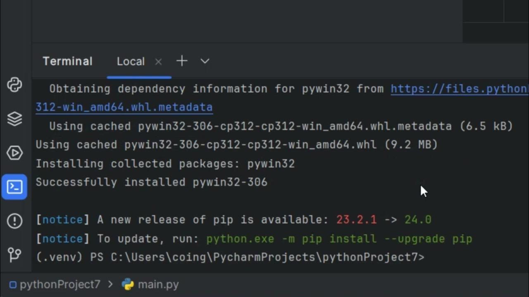Open the 312-win_amd64.whl.metadata link
The height and width of the screenshot is (297, 529).
124,108
